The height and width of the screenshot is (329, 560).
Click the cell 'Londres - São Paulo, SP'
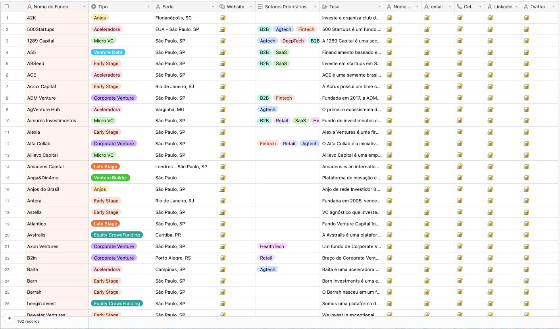[181, 167]
